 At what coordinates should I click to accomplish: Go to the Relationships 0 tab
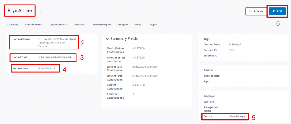pyautogui.click(x=102, y=25)
